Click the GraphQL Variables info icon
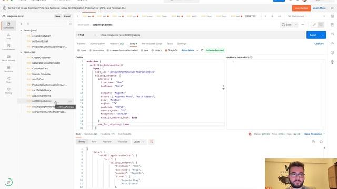337x189 pixels. [251, 57]
